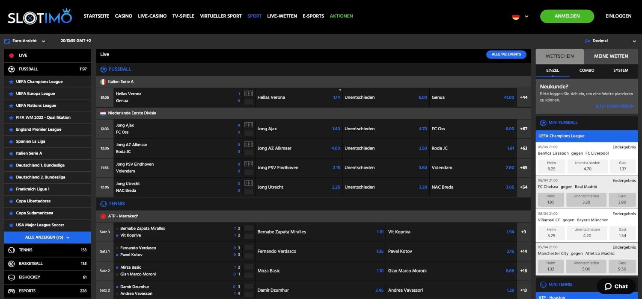Click the Eishockey icon in sidebar
This screenshot has width=642, height=299.
click(x=12, y=277)
